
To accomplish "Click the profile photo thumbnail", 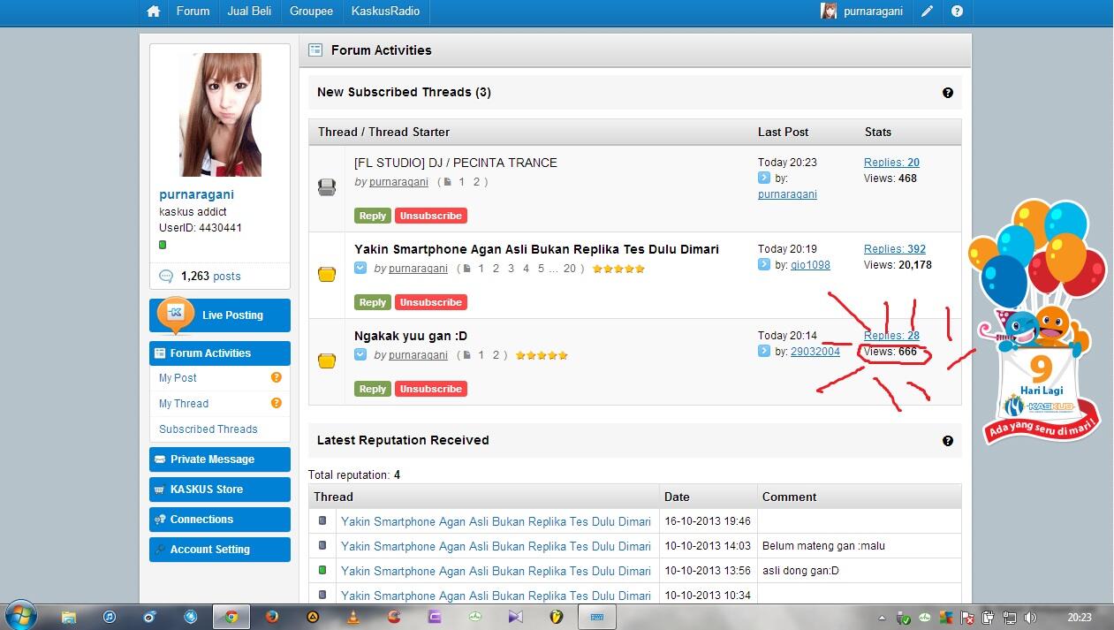I will tap(220, 115).
